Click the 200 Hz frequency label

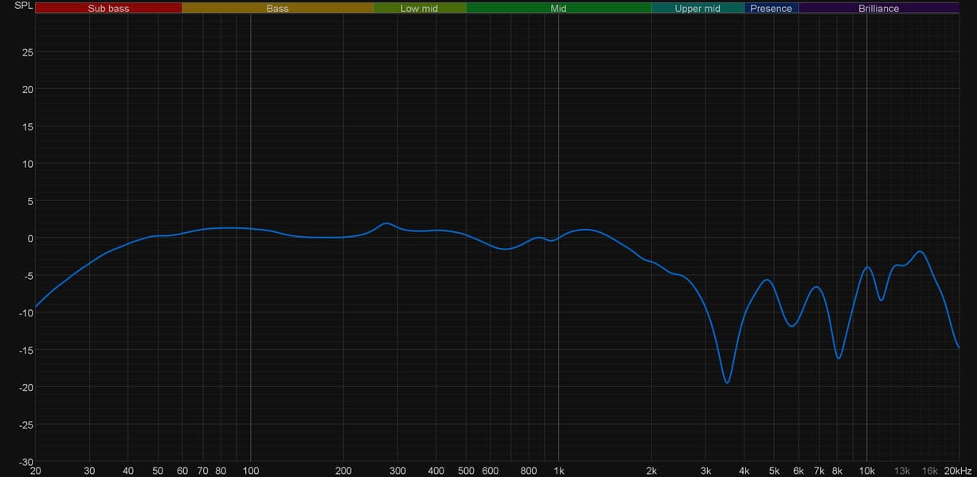[343, 471]
